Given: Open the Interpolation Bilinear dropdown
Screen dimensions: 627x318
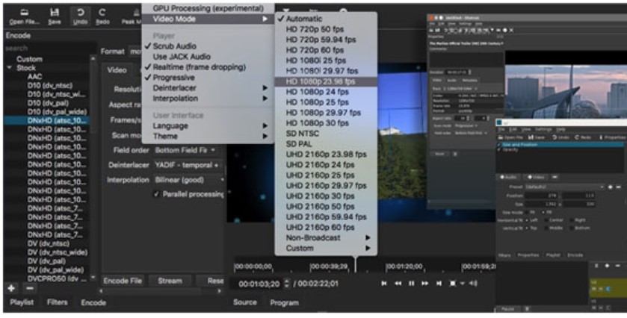Looking at the screenshot, I should tap(188, 180).
